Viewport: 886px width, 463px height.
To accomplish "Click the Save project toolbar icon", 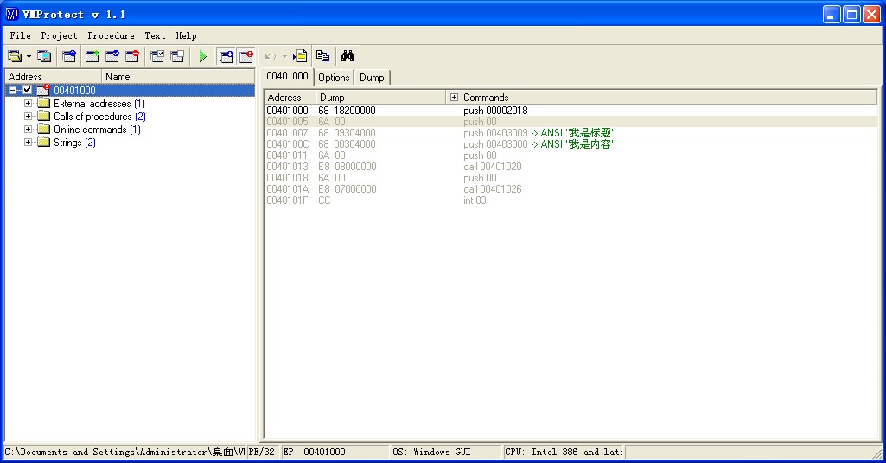I will pos(44,56).
